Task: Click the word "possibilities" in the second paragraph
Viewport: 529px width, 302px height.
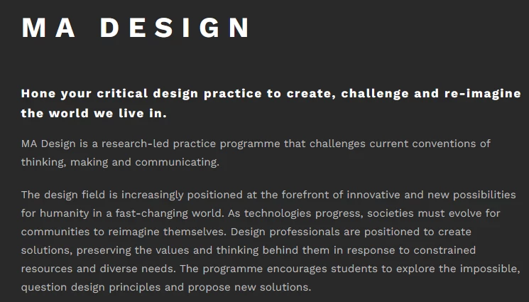Action: click(x=484, y=195)
